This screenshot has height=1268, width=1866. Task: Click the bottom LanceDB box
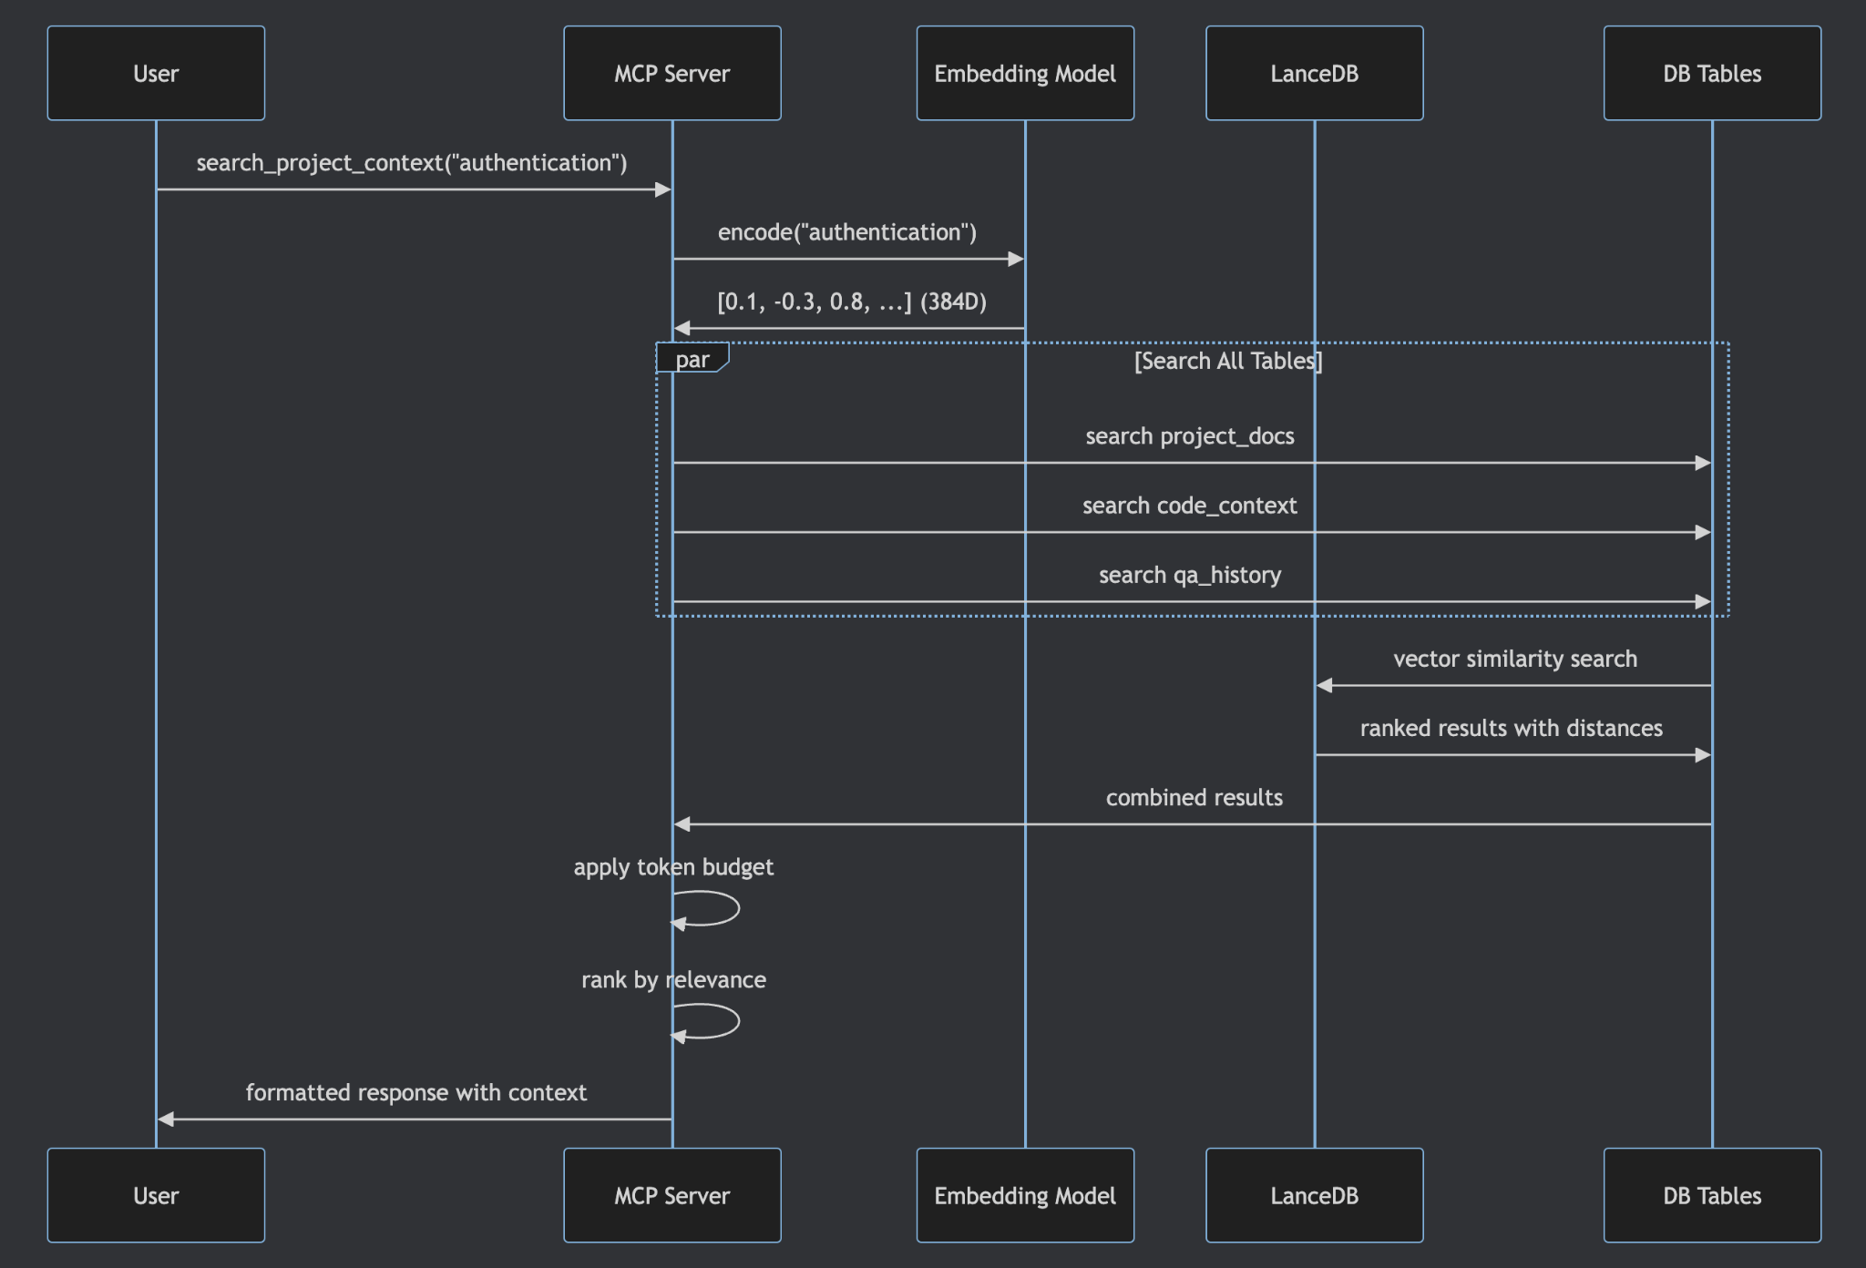click(x=1314, y=1195)
